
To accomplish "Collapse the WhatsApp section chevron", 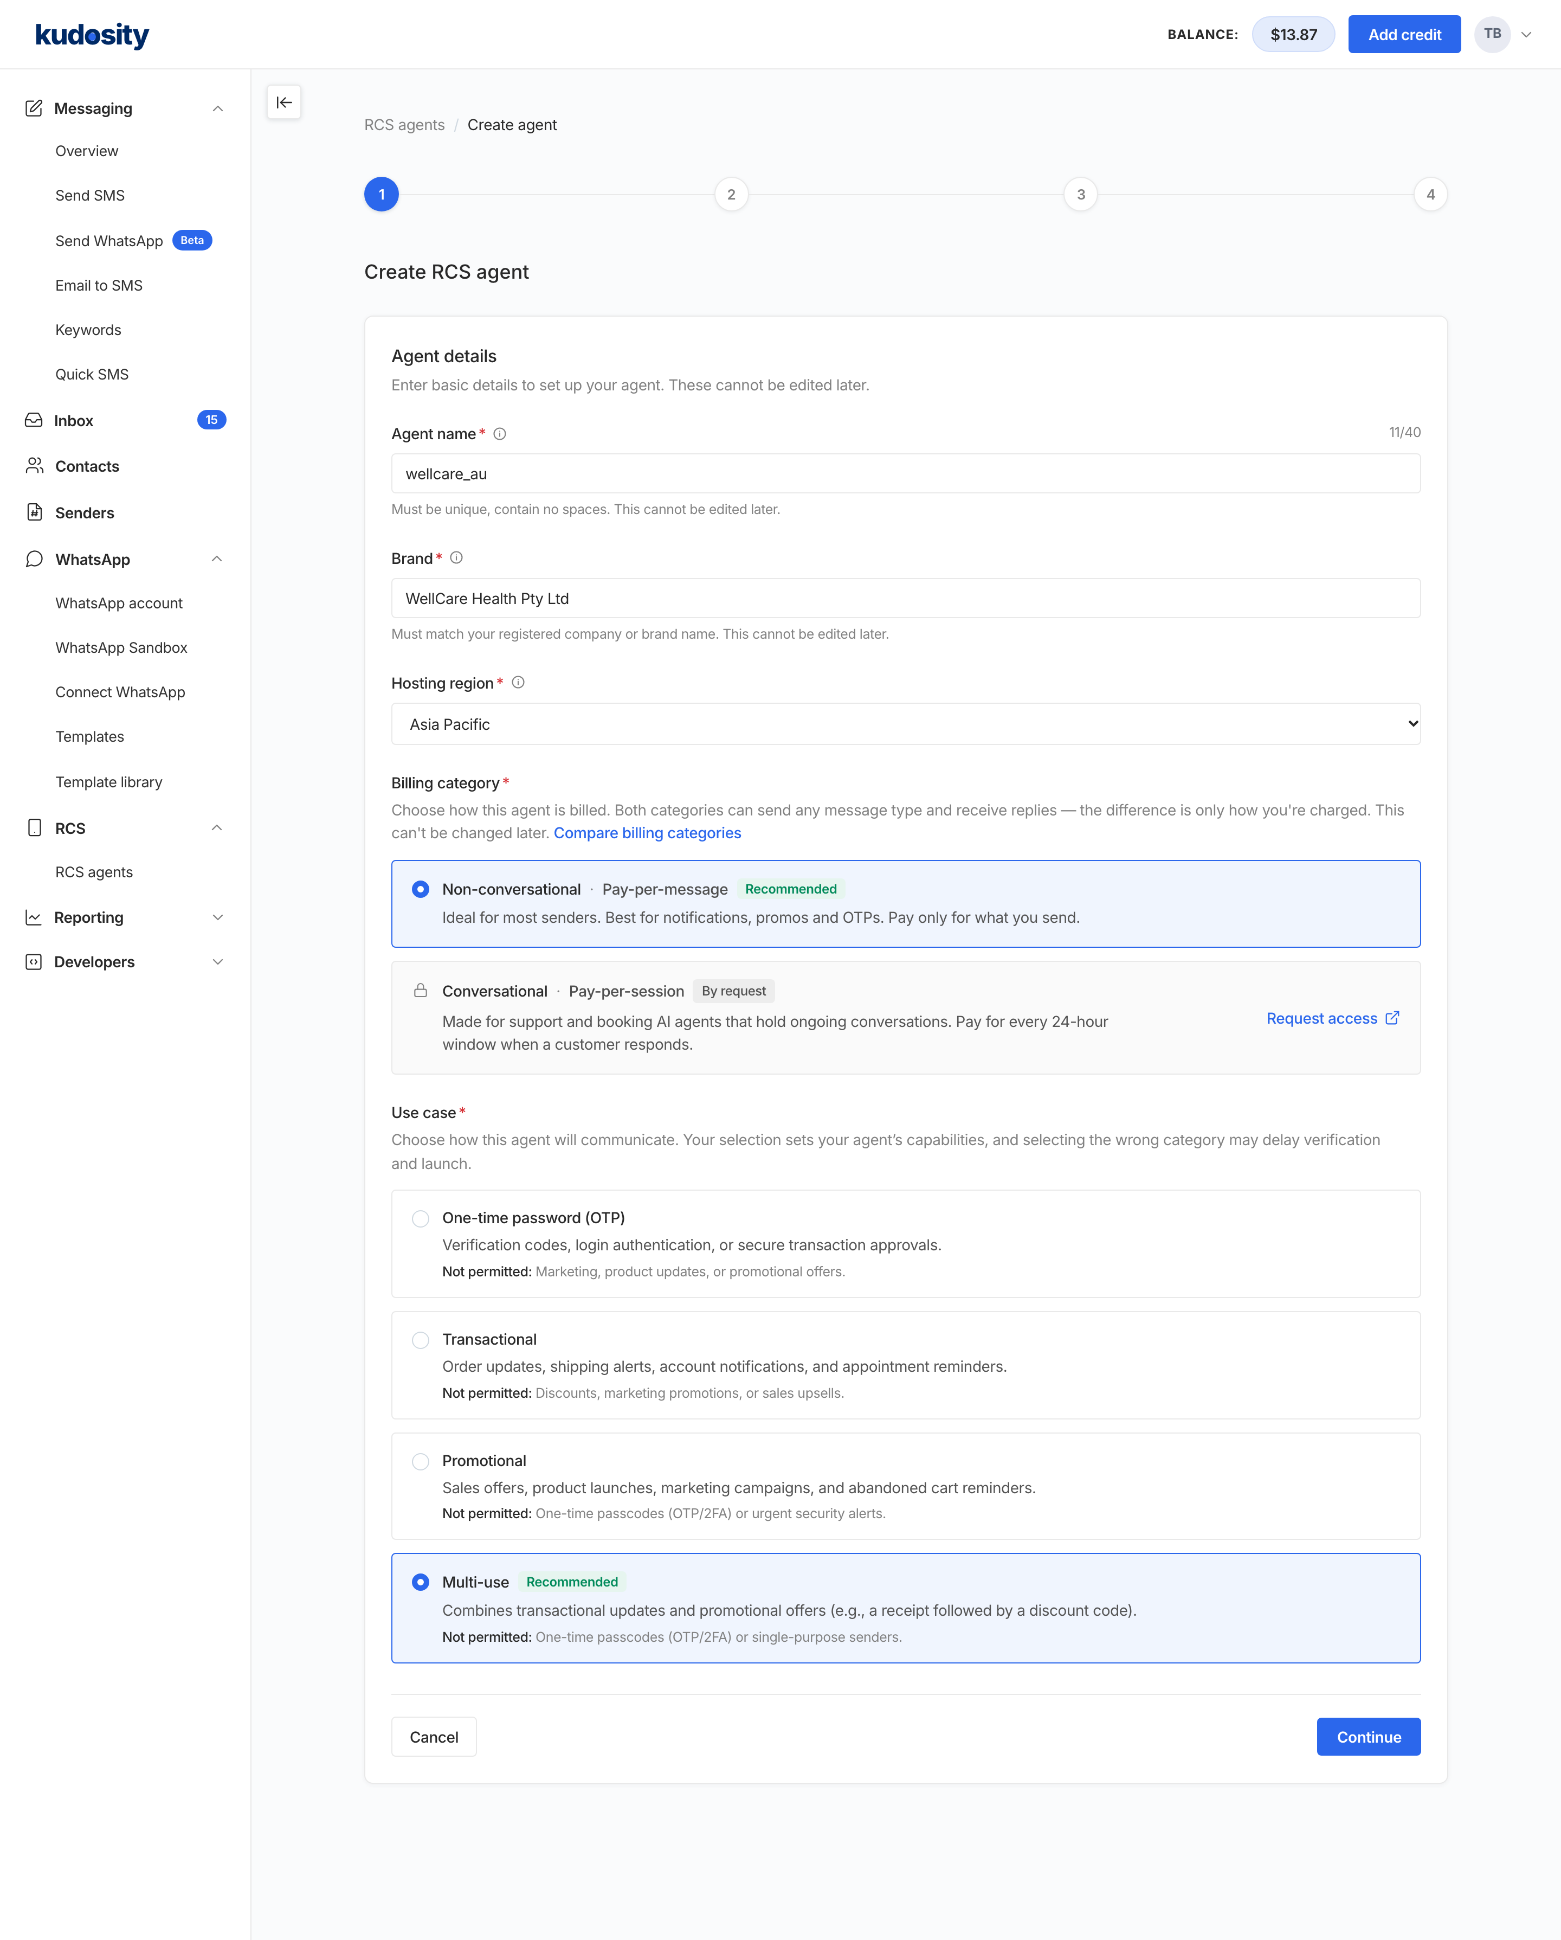I will [217, 559].
